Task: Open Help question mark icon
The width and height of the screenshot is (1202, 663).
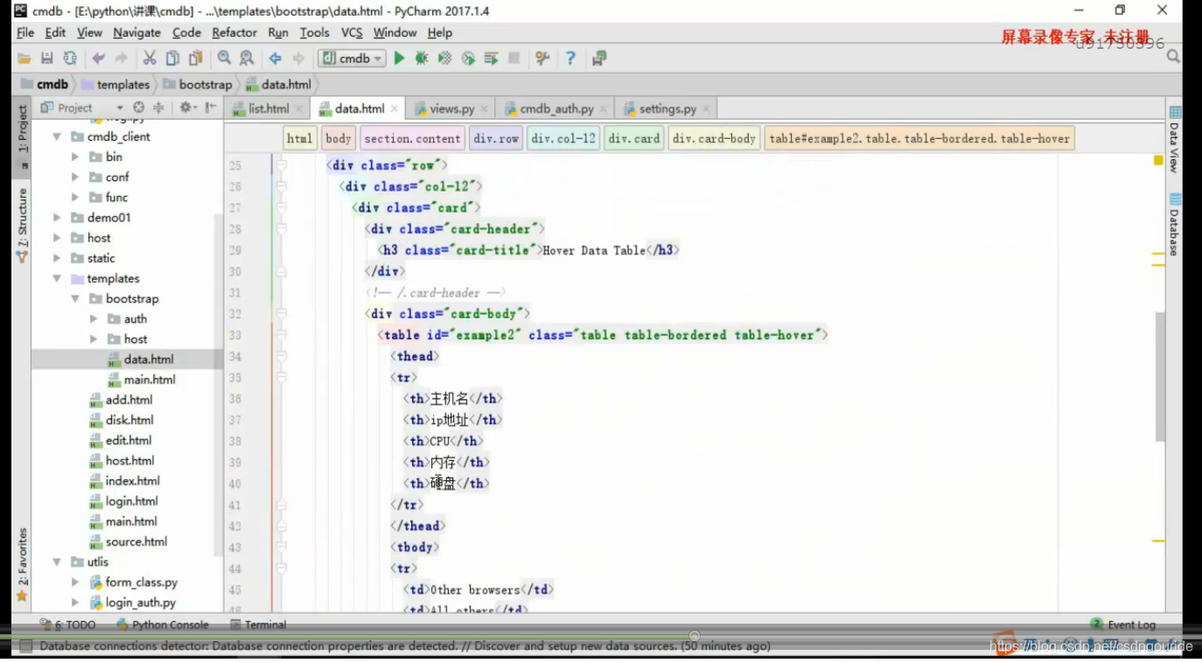Action: tap(570, 58)
